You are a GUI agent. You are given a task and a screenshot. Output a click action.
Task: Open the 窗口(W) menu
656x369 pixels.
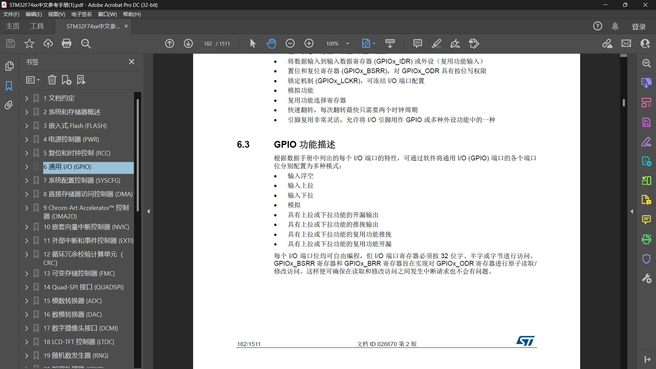[x=107, y=14]
